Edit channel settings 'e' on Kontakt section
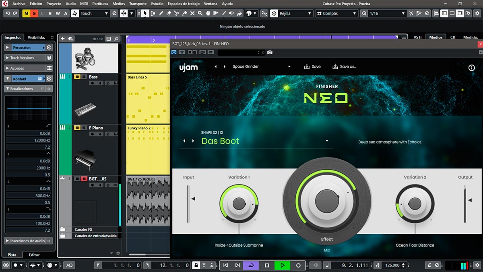This screenshot has width=483, height=272. 49,79
